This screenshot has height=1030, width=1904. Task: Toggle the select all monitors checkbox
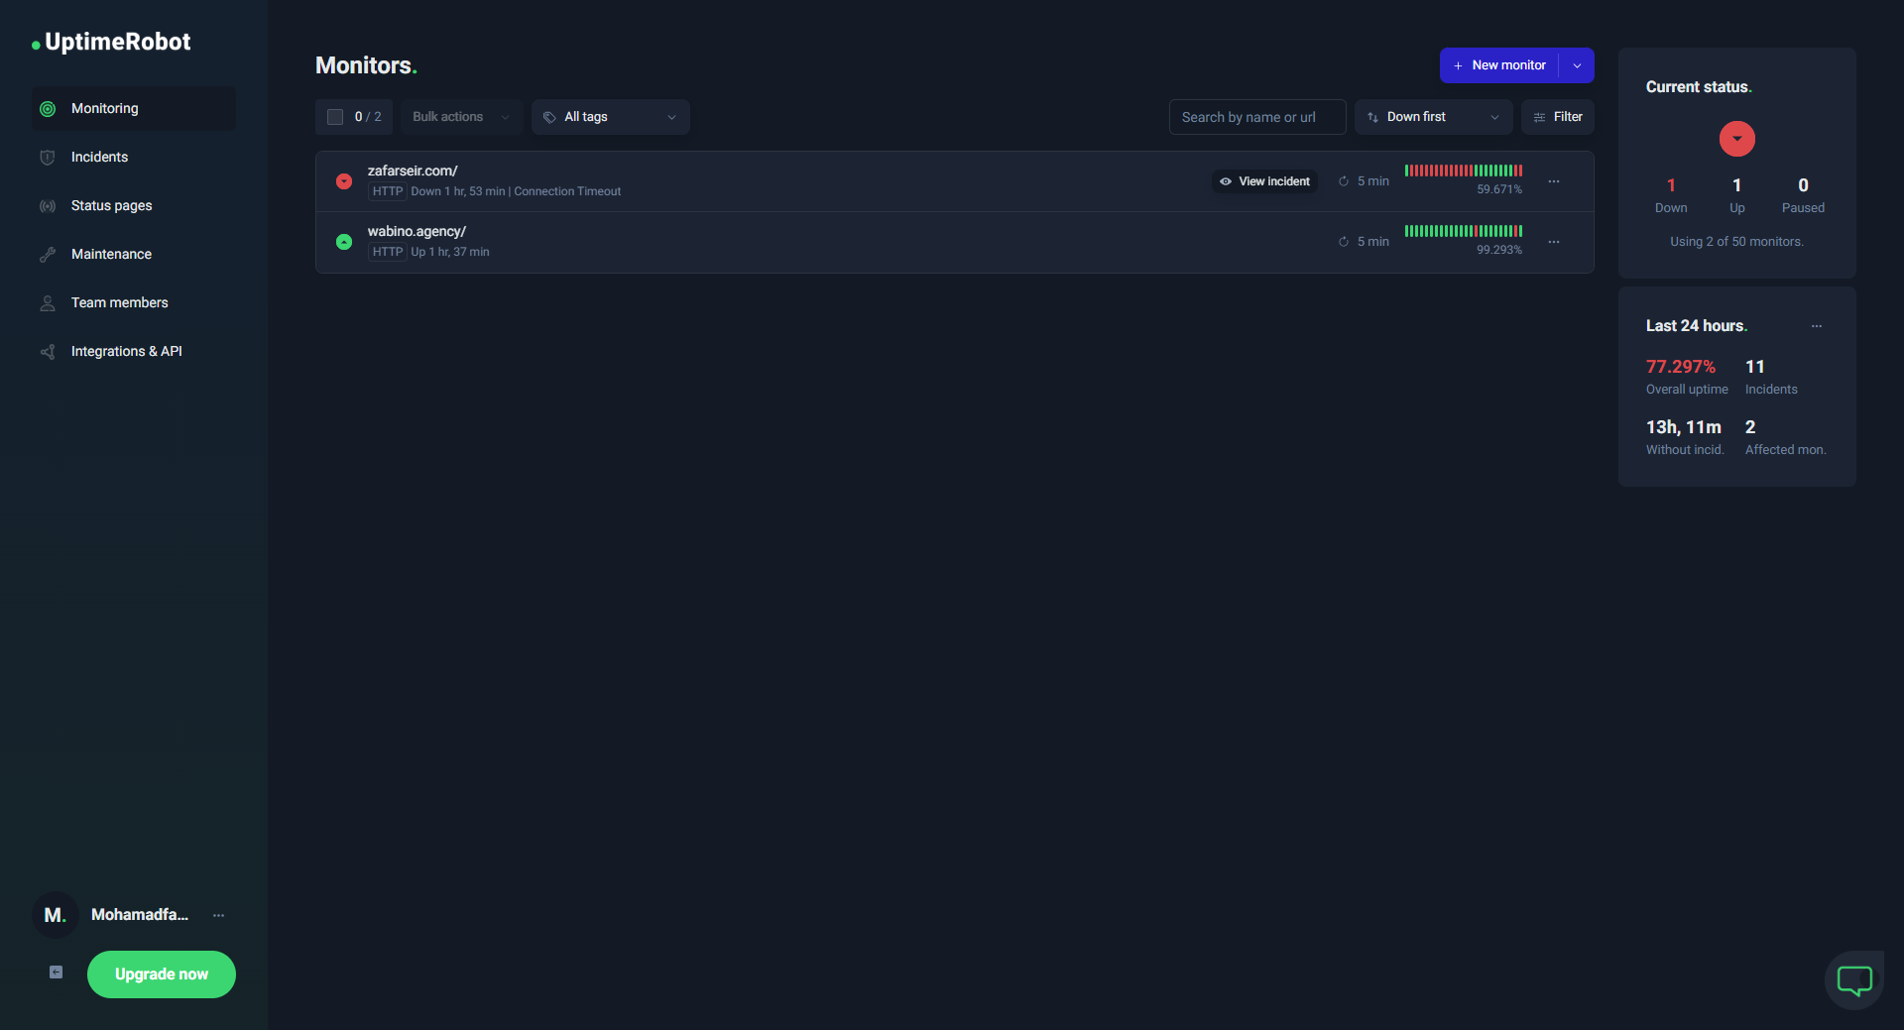(x=335, y=117)
